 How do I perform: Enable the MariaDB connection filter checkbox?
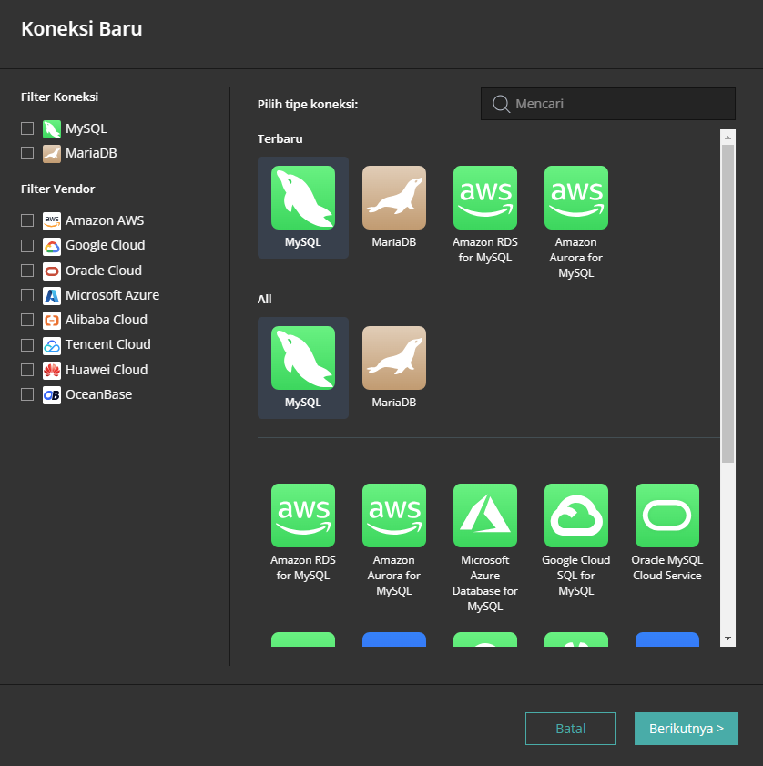click(27, 153)
